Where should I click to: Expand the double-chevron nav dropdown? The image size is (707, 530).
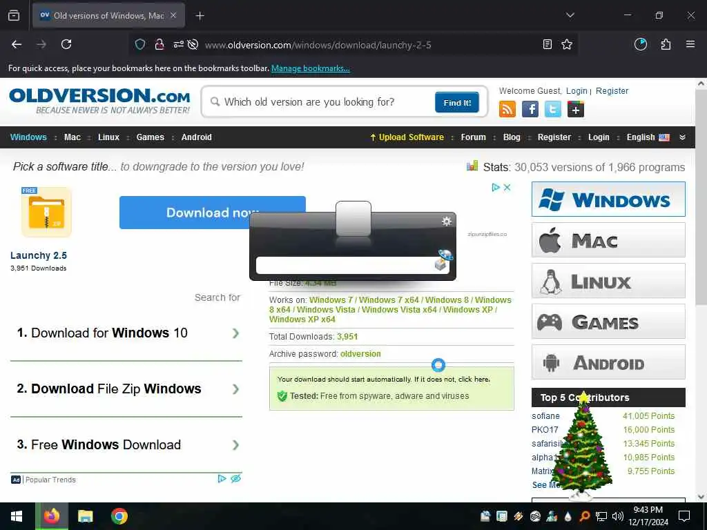[682, 137]
